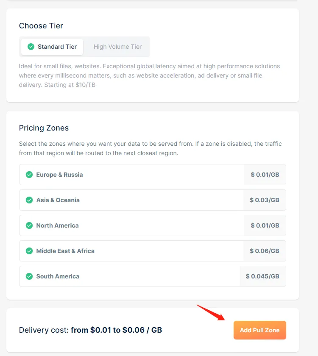
Task: Disable the Middle East & Africa checkmark icon
Action: click(x=29, y=251)
